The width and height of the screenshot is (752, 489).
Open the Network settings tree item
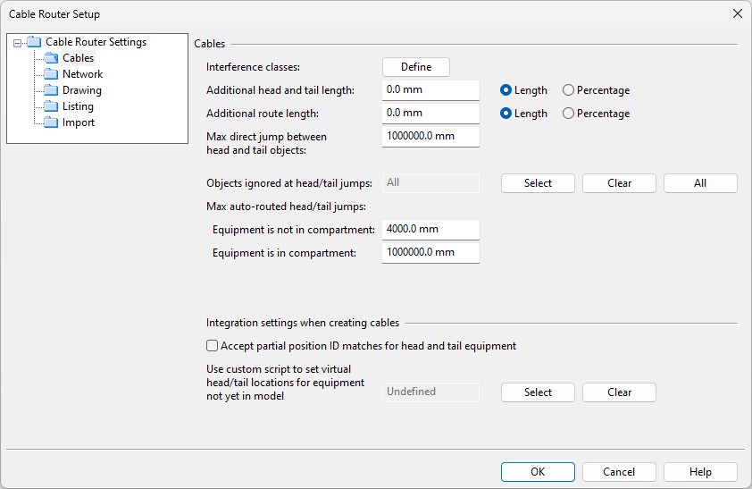point(82,74)
